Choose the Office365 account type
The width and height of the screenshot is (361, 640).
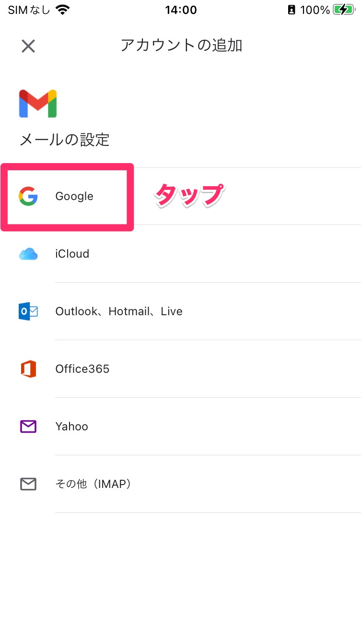180,369
